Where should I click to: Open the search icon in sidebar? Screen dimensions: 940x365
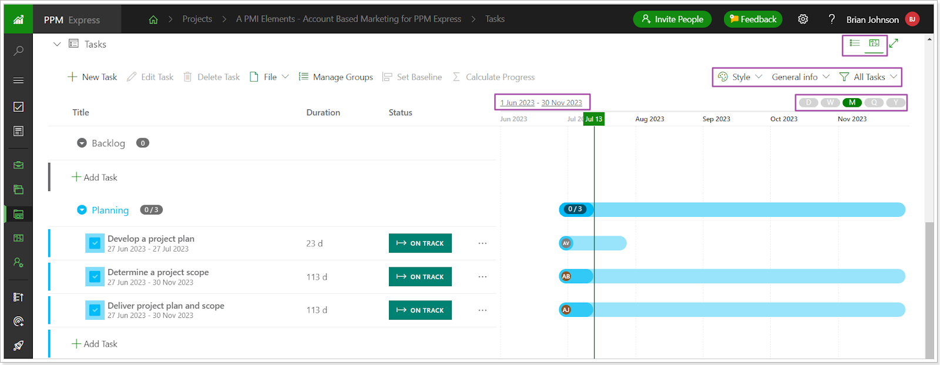tap(18, 51)
